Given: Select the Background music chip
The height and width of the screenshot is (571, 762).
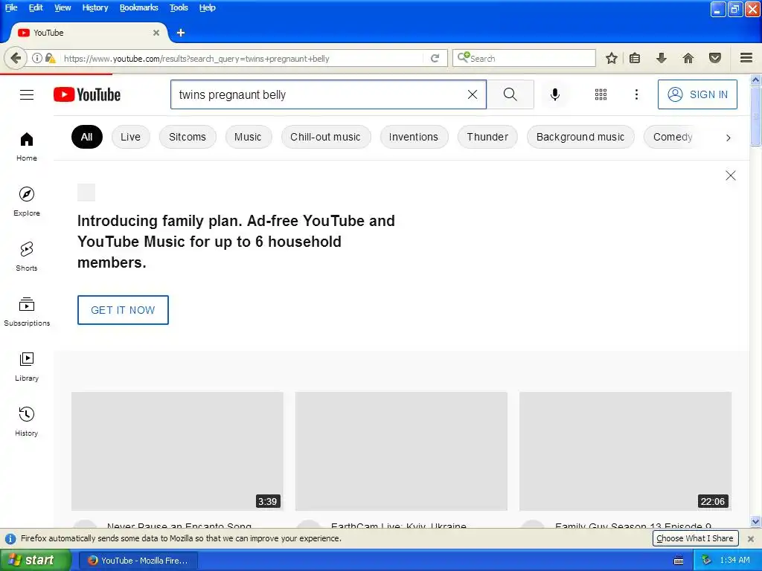Looking at the screenshot, I should (x=580, y=137).
